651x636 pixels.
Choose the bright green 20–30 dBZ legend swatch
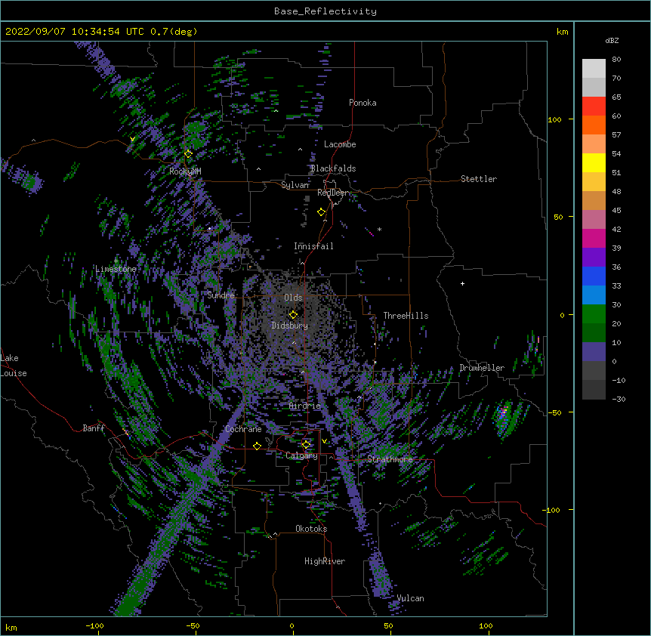click(594, 314)
